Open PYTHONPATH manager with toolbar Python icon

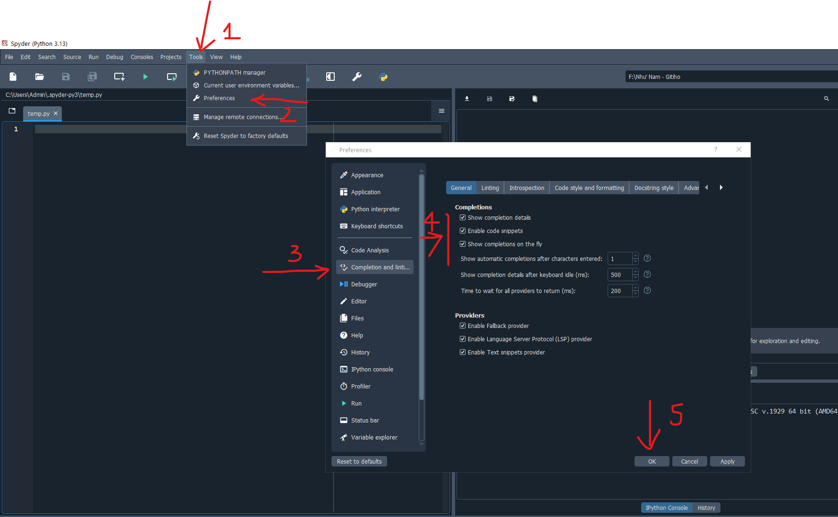[383, 77]
